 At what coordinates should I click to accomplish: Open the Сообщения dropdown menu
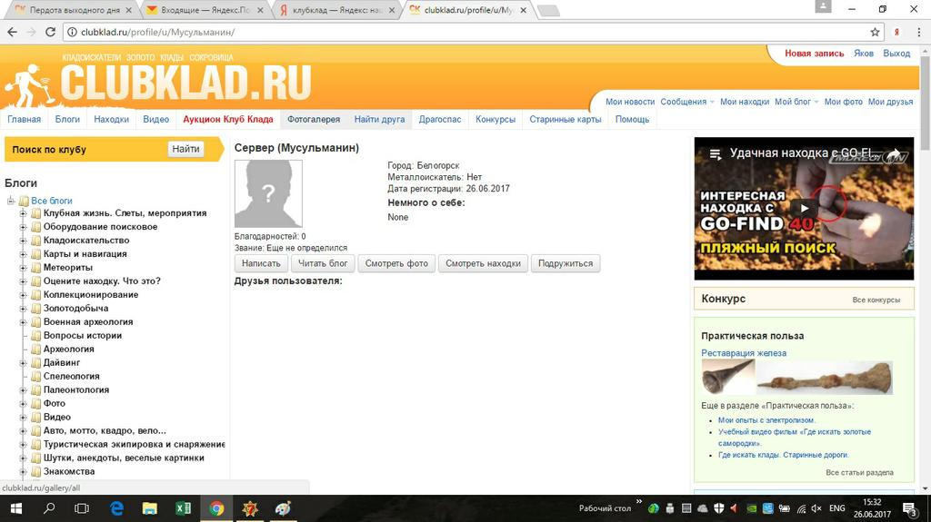[686, 102]
